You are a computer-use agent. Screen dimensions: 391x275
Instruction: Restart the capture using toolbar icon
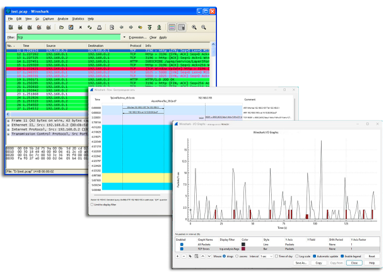(x=49, y=27)
